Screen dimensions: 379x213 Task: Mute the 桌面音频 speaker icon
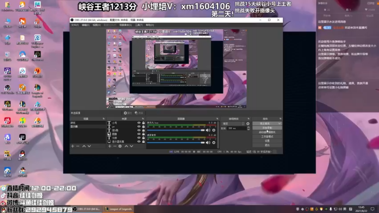tap(208, 142)
